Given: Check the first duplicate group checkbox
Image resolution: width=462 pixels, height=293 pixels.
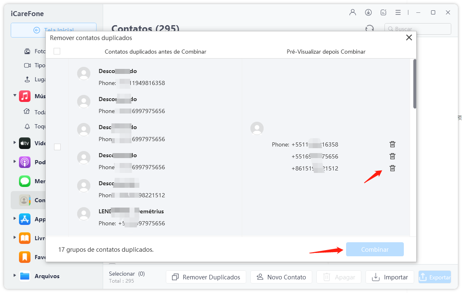Looking at the screenshot, I should pos(57,147).
